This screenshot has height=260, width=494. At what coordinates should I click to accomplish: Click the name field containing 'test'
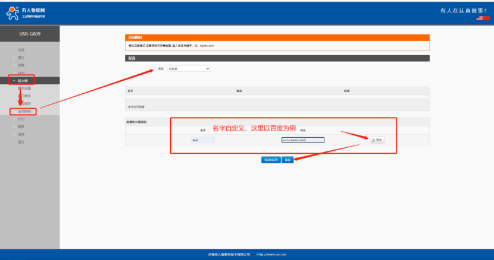(202, 140)
